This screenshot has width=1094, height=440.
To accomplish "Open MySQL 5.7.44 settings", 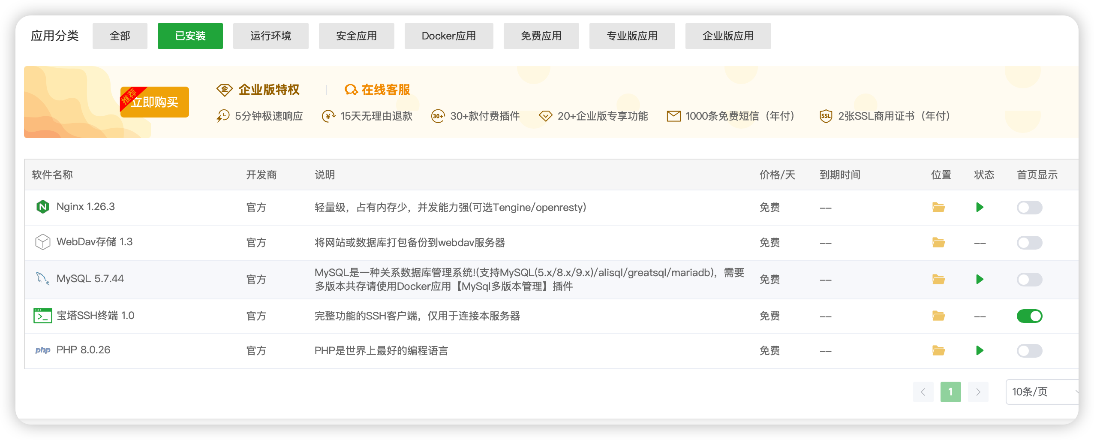I will [90, 279].
